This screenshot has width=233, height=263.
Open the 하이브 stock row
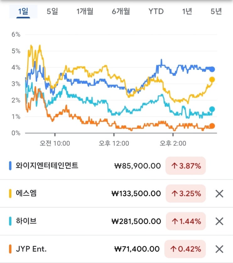[x=26, y=221]
